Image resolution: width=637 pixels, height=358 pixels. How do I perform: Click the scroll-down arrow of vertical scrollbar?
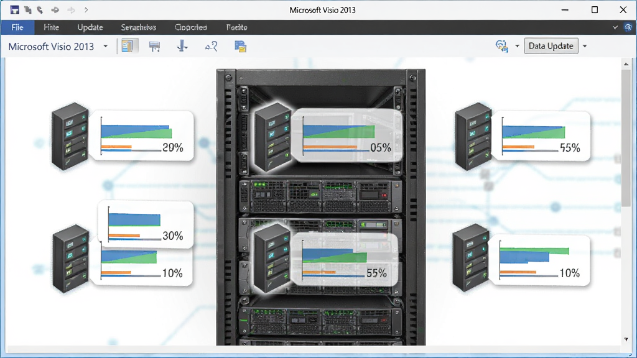tap(626, 339)
